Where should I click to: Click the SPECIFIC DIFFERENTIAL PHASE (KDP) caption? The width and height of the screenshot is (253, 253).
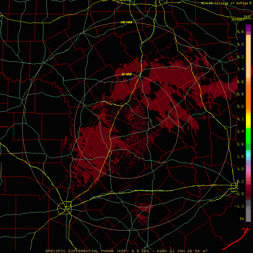(87, 251)
